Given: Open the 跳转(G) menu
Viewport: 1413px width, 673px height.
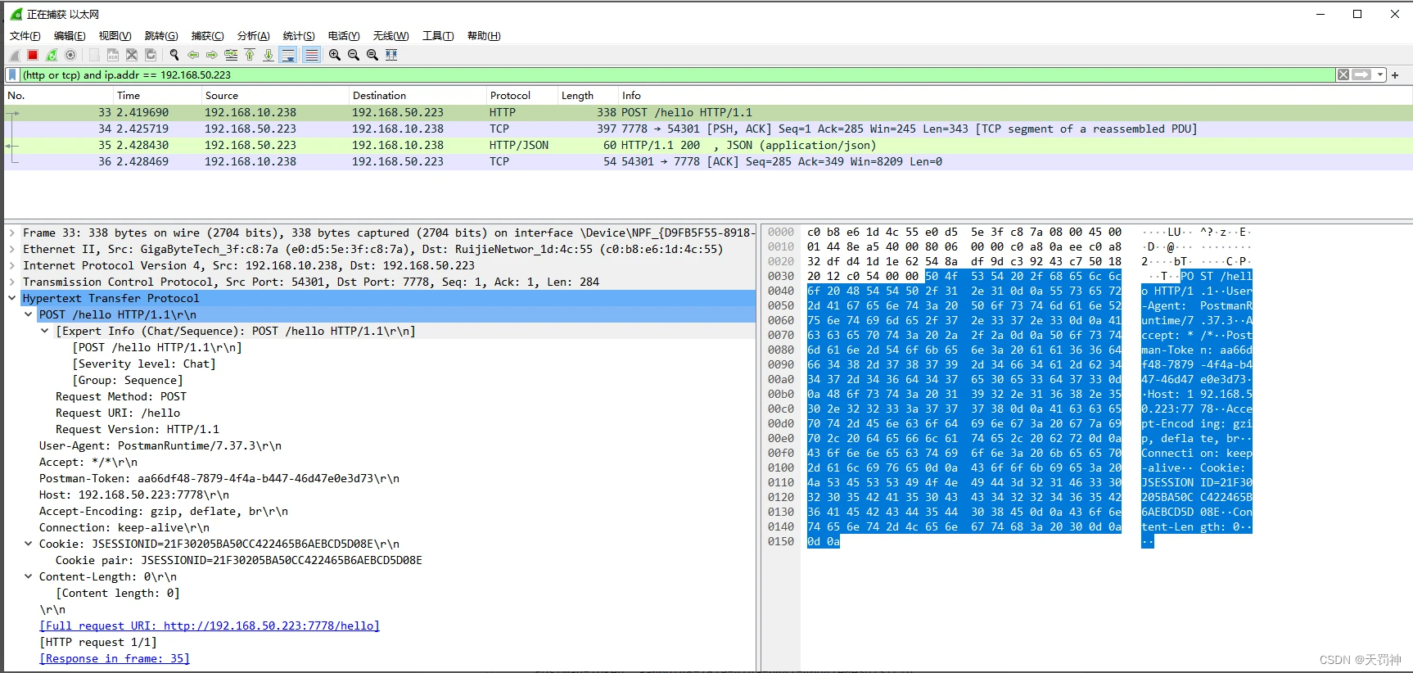Looking at the screenshot, I should coord(161,35).
